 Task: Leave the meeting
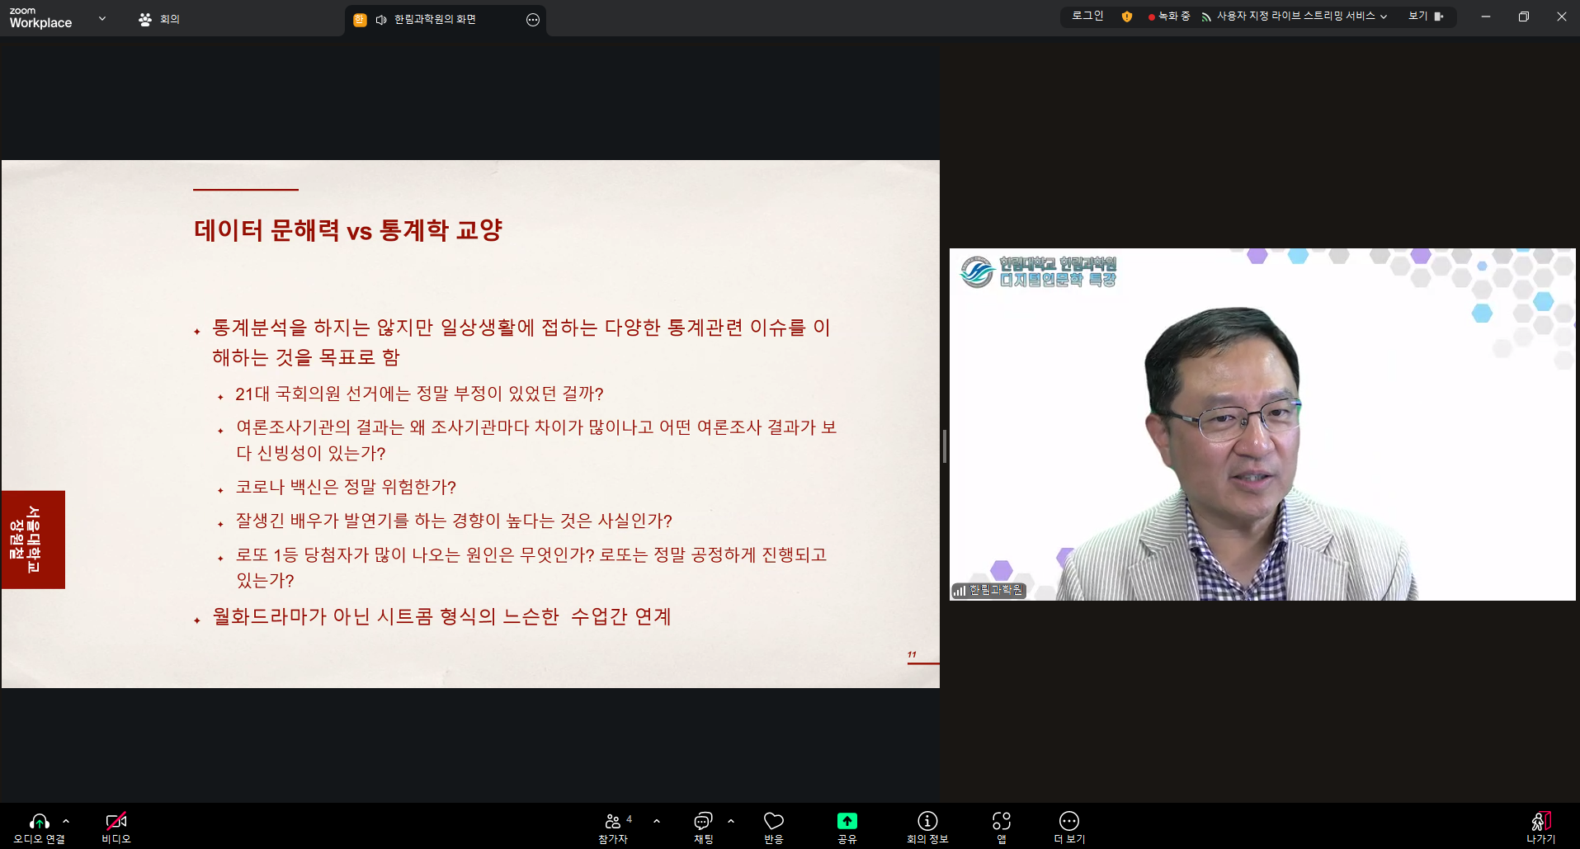point(1540,822)
